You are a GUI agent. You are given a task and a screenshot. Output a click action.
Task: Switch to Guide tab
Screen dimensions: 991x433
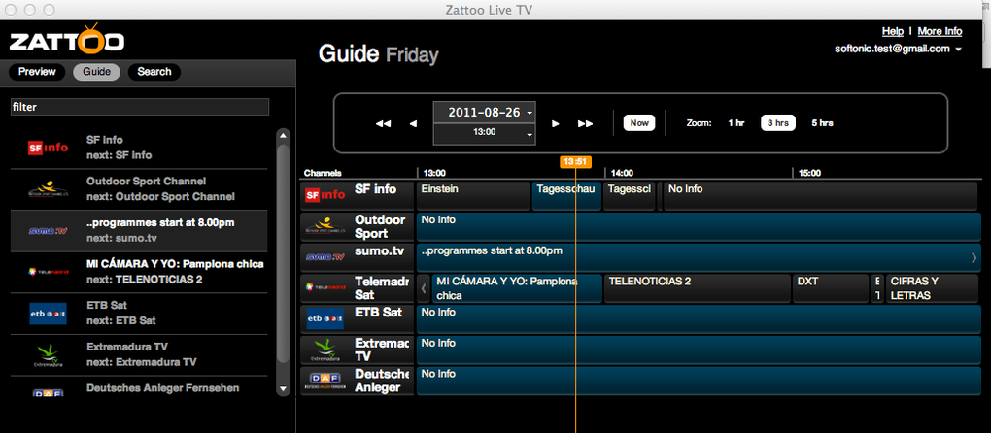(x=97, y=72)
